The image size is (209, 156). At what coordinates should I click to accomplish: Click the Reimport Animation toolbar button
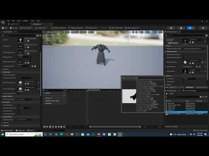pyautogui.click(x=58, y=28)
